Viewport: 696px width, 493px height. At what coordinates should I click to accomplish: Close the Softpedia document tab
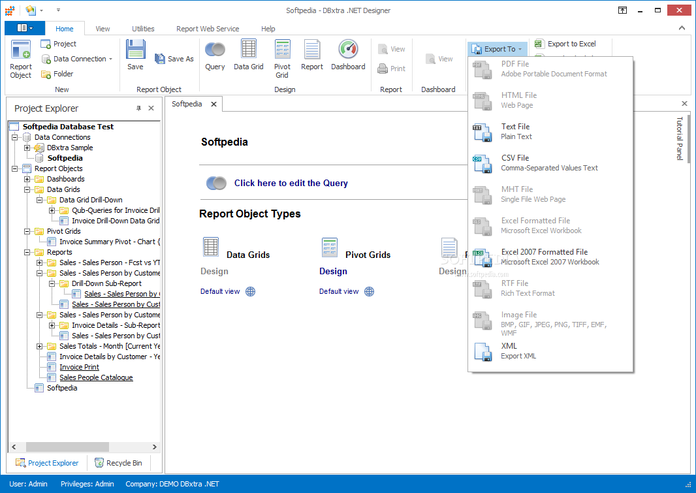click(x=214, y=104)
